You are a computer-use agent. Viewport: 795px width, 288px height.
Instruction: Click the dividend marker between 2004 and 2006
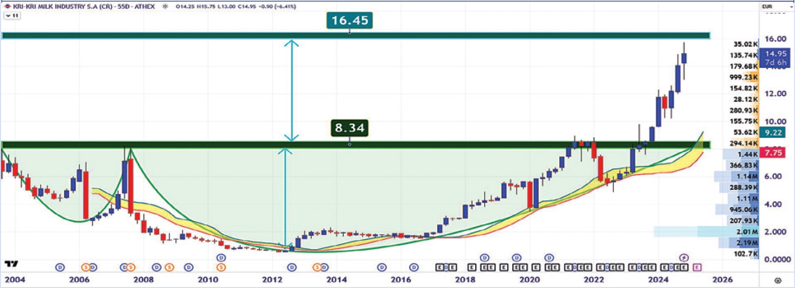60,267
